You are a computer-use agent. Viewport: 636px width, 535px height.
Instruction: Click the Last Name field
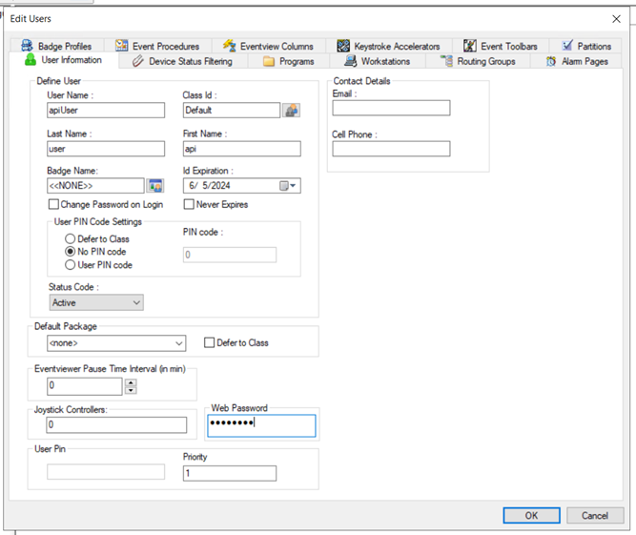(106, 149)
